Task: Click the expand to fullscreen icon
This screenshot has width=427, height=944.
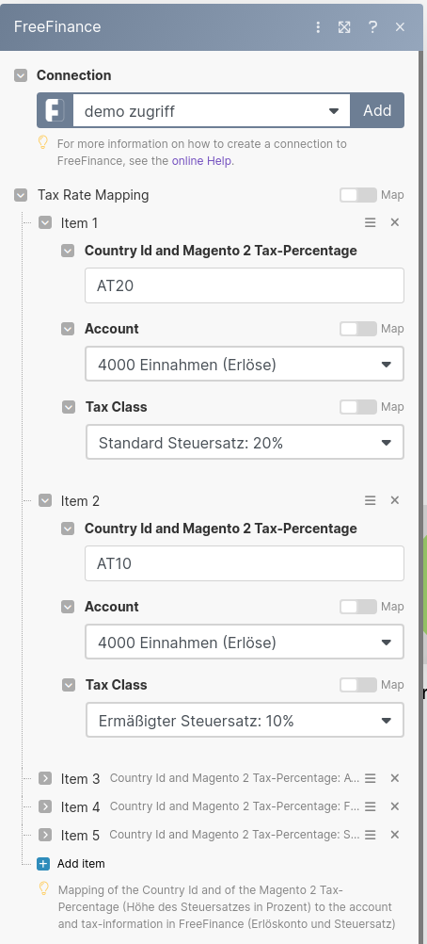Action: 344,27
